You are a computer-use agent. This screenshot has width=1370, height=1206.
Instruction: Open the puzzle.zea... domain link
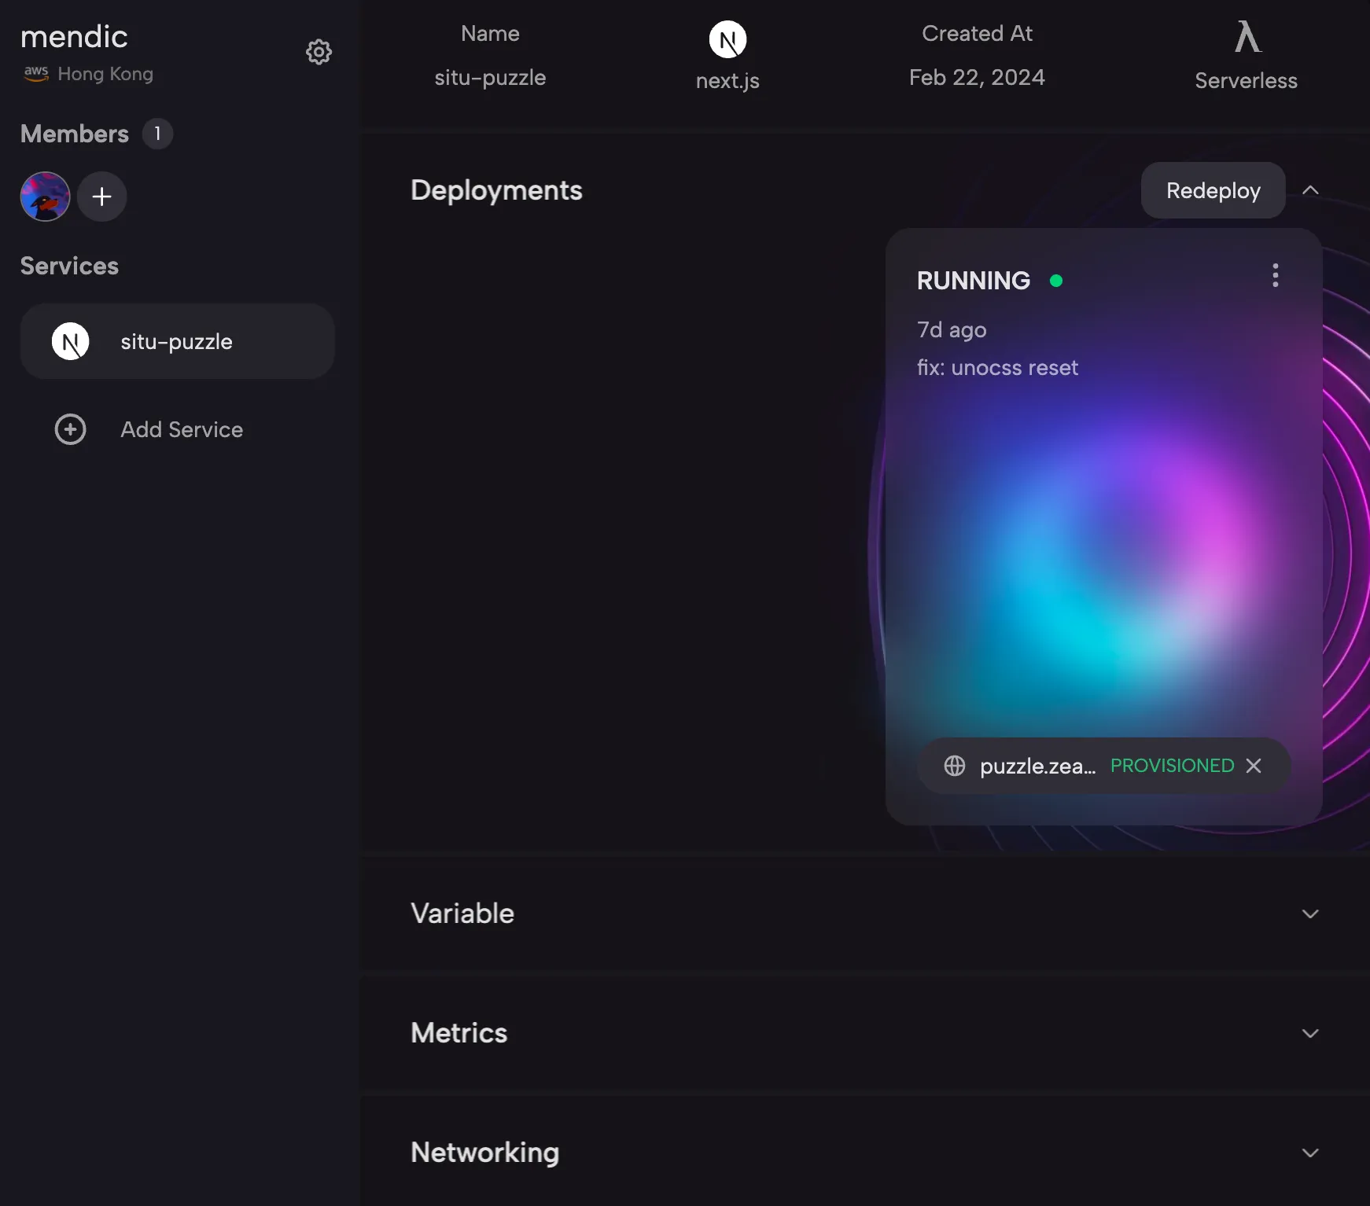(1037, 766)
